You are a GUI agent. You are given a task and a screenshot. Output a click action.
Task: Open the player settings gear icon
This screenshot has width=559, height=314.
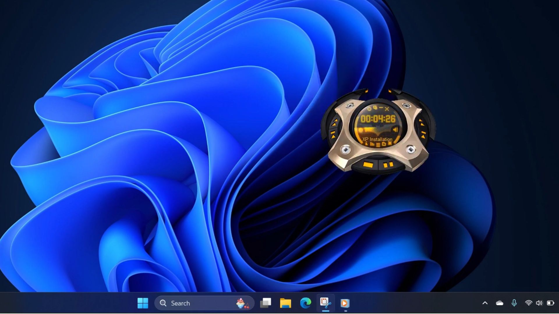(369, 109)
